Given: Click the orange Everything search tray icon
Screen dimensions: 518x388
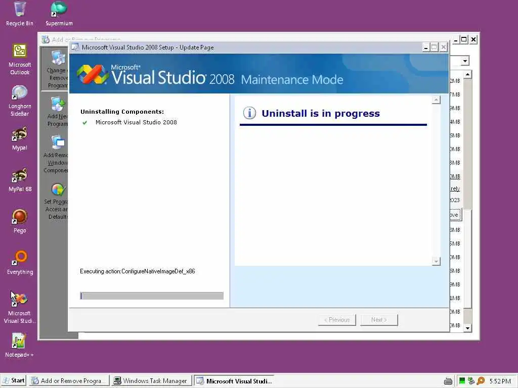Looking at the screenshot, I should (481, 381).
